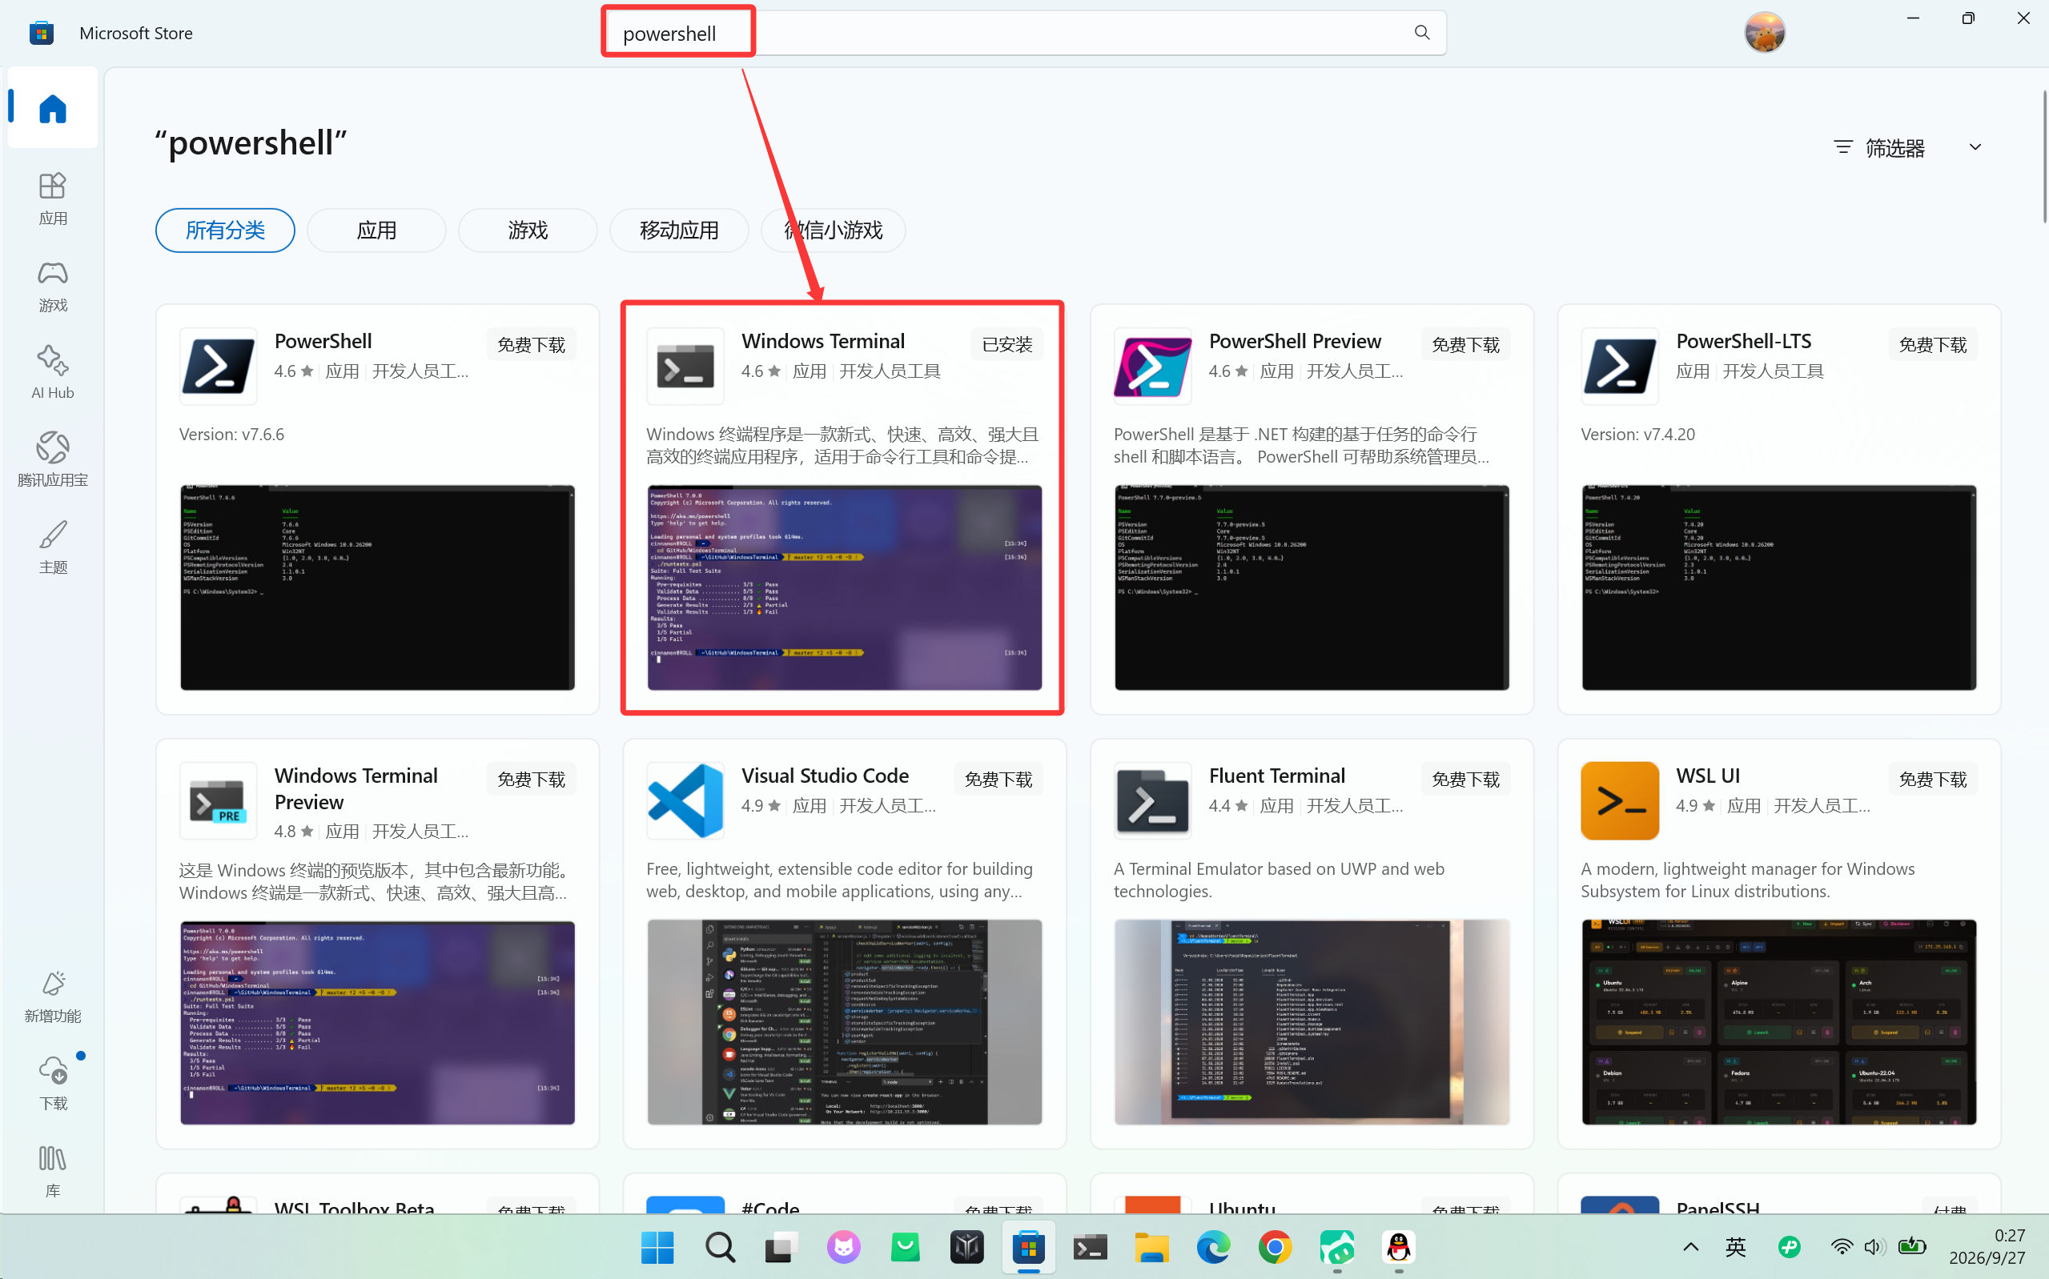This screenshot has width=2049, height=1279.
Task: Open 腾讯应用宝 in sidebar
Action: coord(53,460)
